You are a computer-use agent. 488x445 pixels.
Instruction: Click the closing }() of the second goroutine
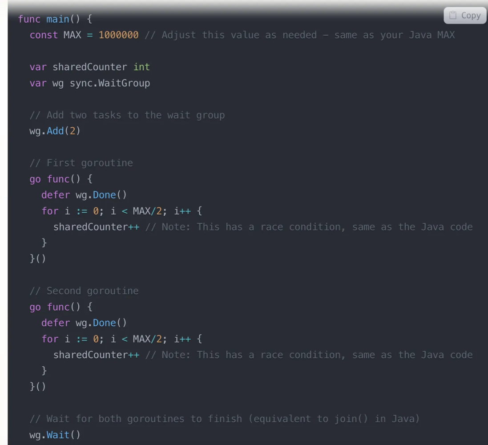click(x=38, y=387)
